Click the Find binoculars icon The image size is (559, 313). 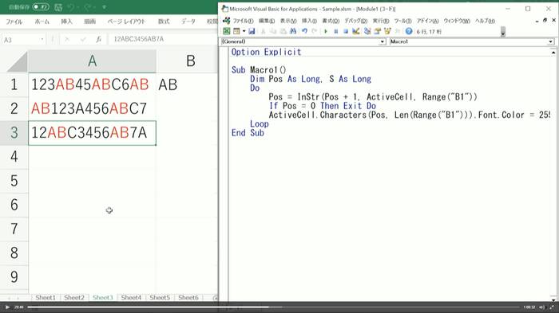pyautogui.click(x=293, y=31)
